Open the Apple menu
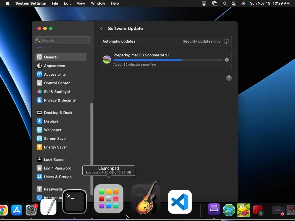 [x=7, y=3]
